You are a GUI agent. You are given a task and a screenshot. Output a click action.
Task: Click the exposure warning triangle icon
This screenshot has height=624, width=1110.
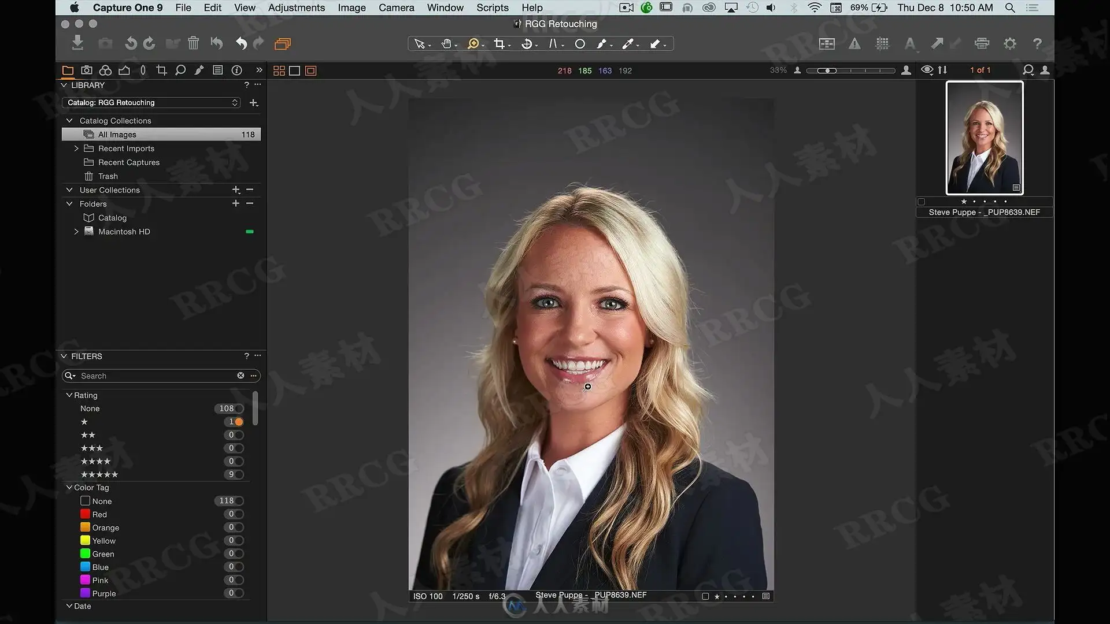pyautogui.click(x=854, y=44)
